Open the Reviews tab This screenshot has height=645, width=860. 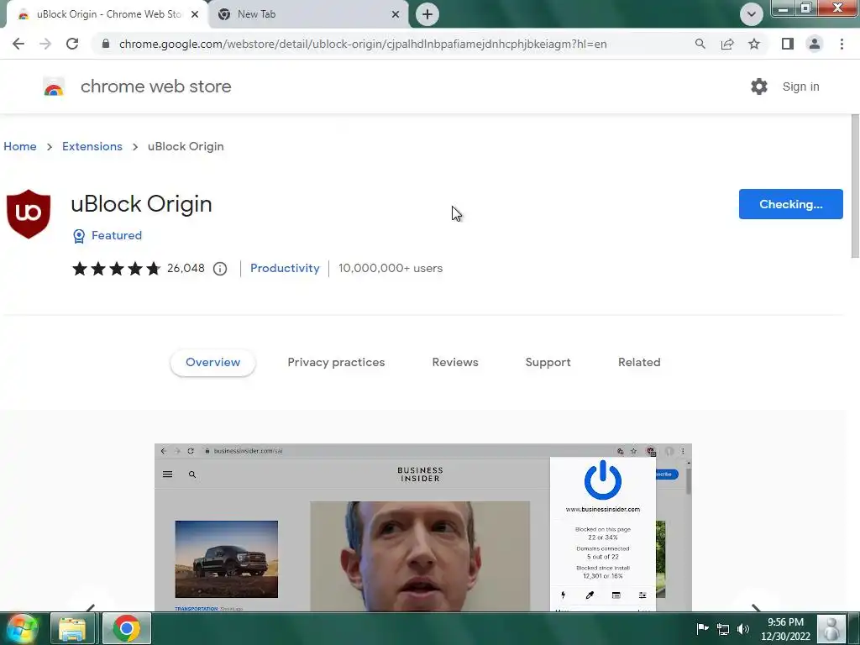(x=455, y=363)
